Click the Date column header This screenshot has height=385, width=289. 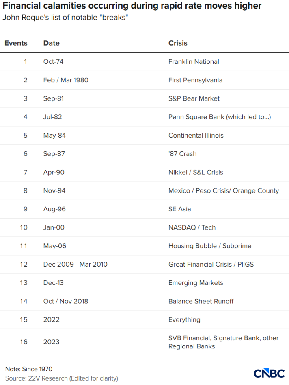[52, 43]
